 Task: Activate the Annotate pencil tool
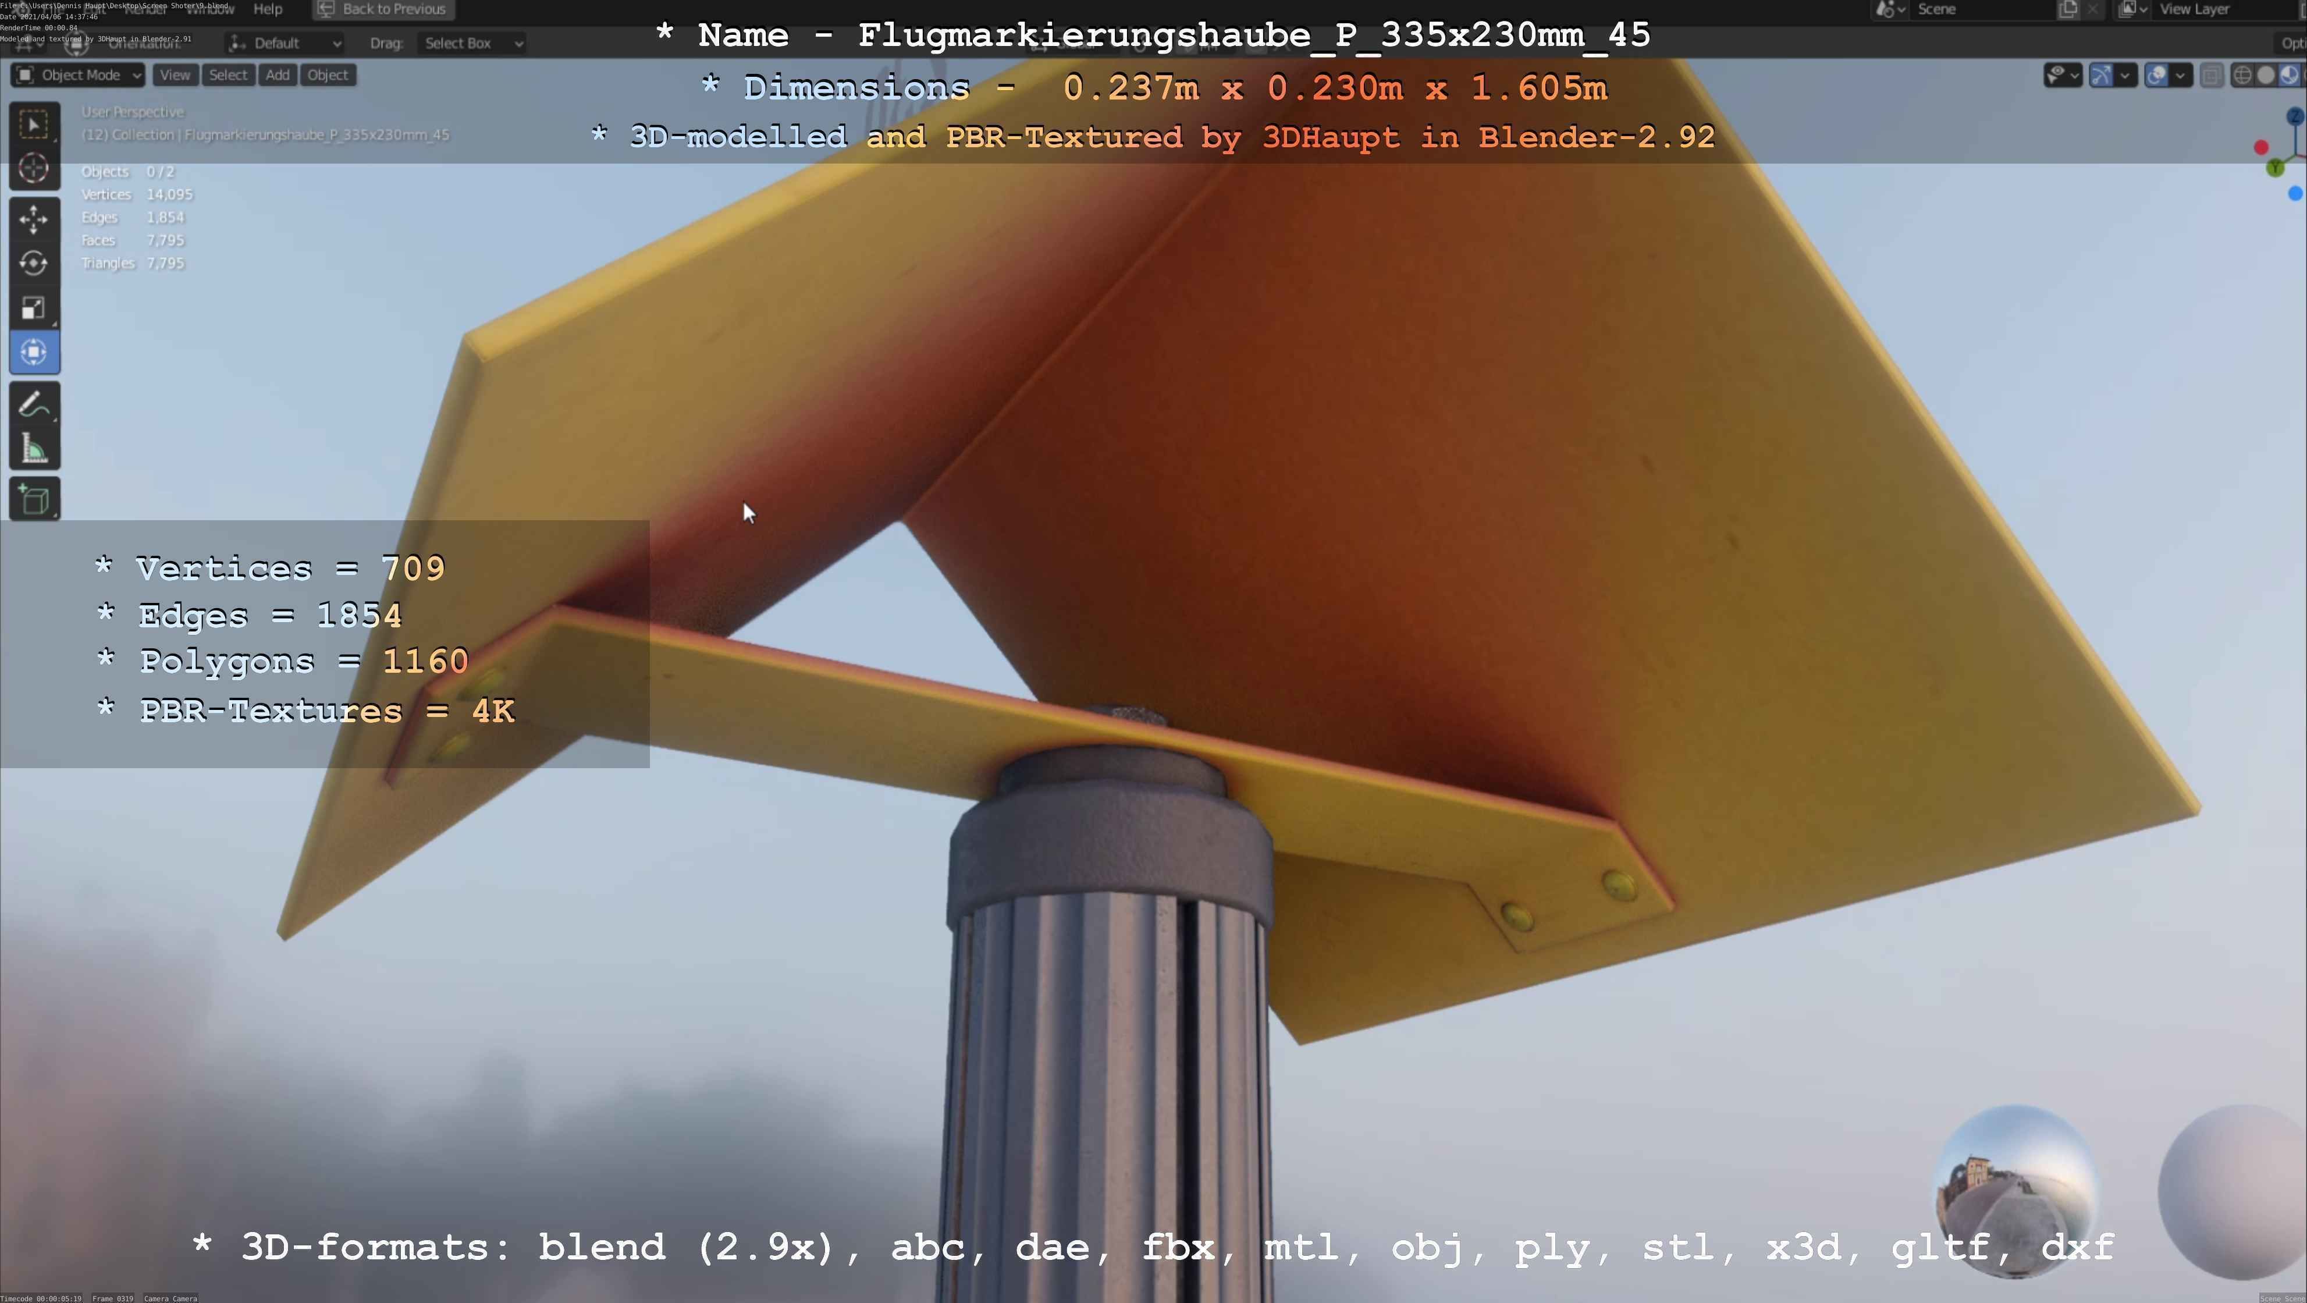(34, 405)
